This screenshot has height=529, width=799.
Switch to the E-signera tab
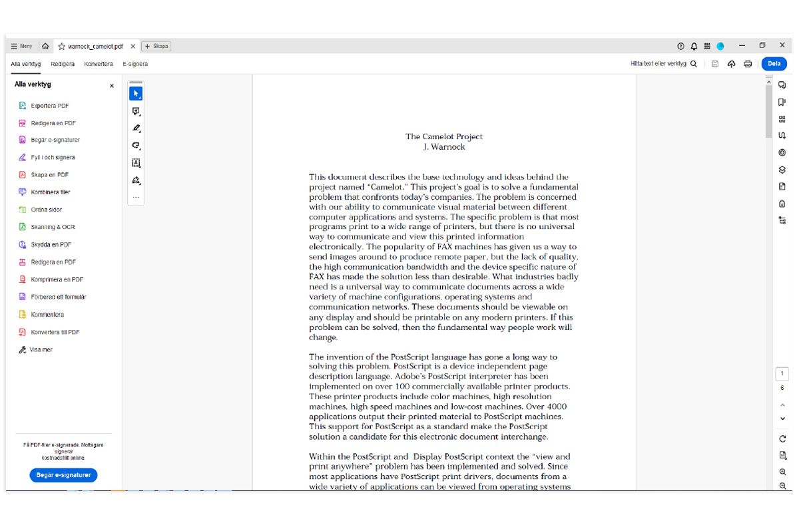click(x=135, y=64)
